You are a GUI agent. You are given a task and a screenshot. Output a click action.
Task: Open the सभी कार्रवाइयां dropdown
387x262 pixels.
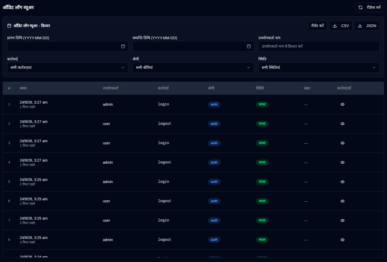(x=68, y=68)
